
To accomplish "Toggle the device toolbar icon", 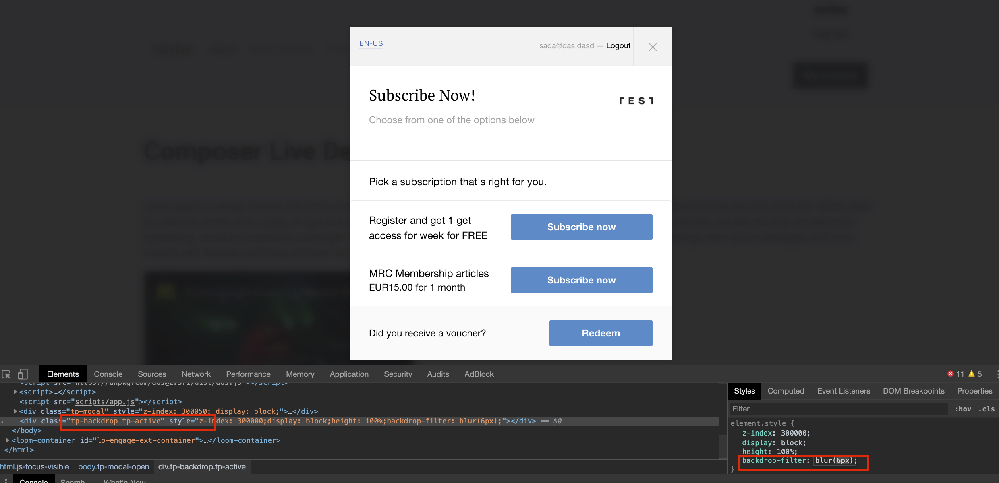I will click(23, 374).
